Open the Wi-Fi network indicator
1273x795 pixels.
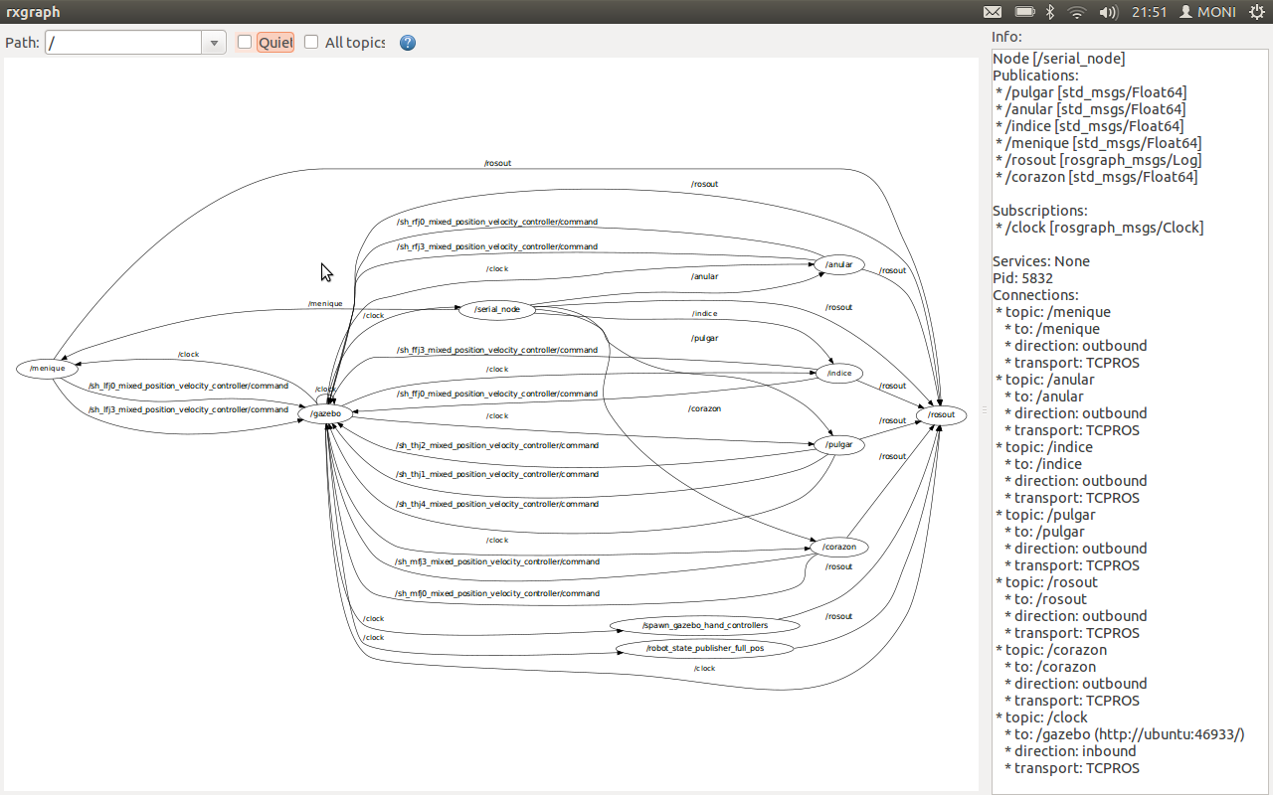click(x=1077, y=12)
